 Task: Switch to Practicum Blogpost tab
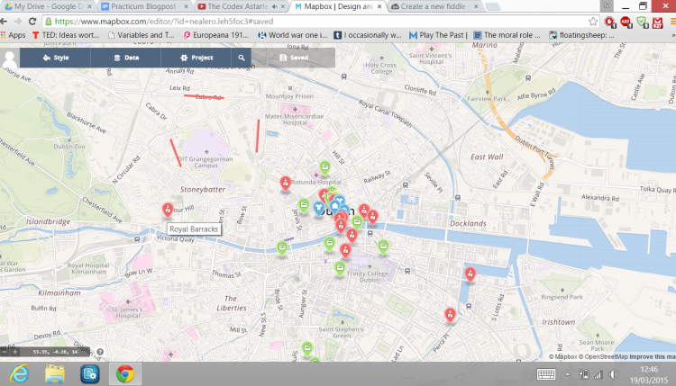[x=144, y=6]
